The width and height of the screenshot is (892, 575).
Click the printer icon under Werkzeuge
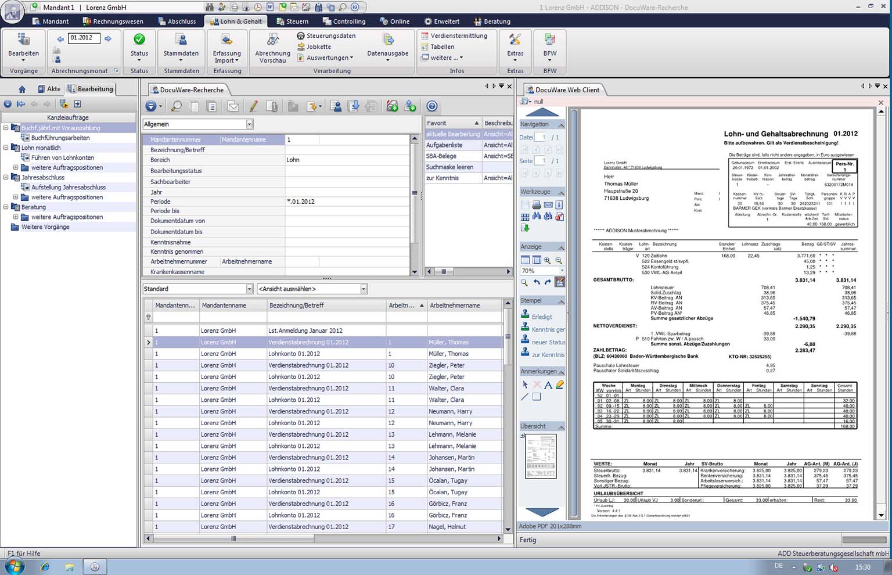click(x=537, y=205)
